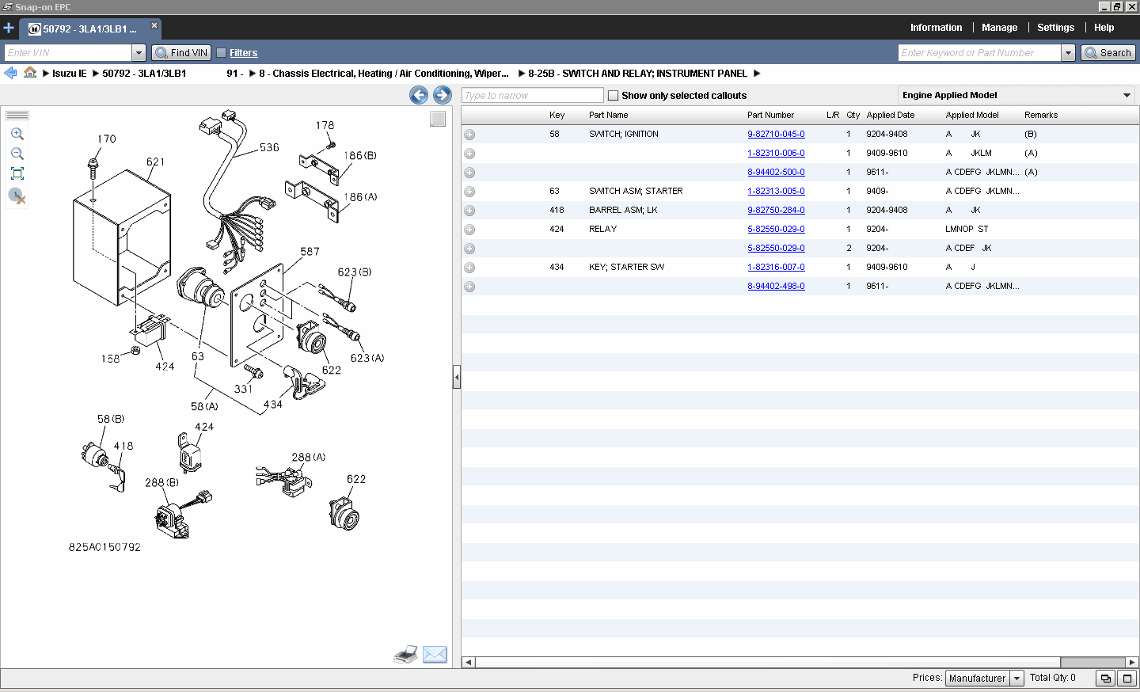
Task: Open the Prices Manufacturer dropdown
Action: click(x=1016, y=678)
